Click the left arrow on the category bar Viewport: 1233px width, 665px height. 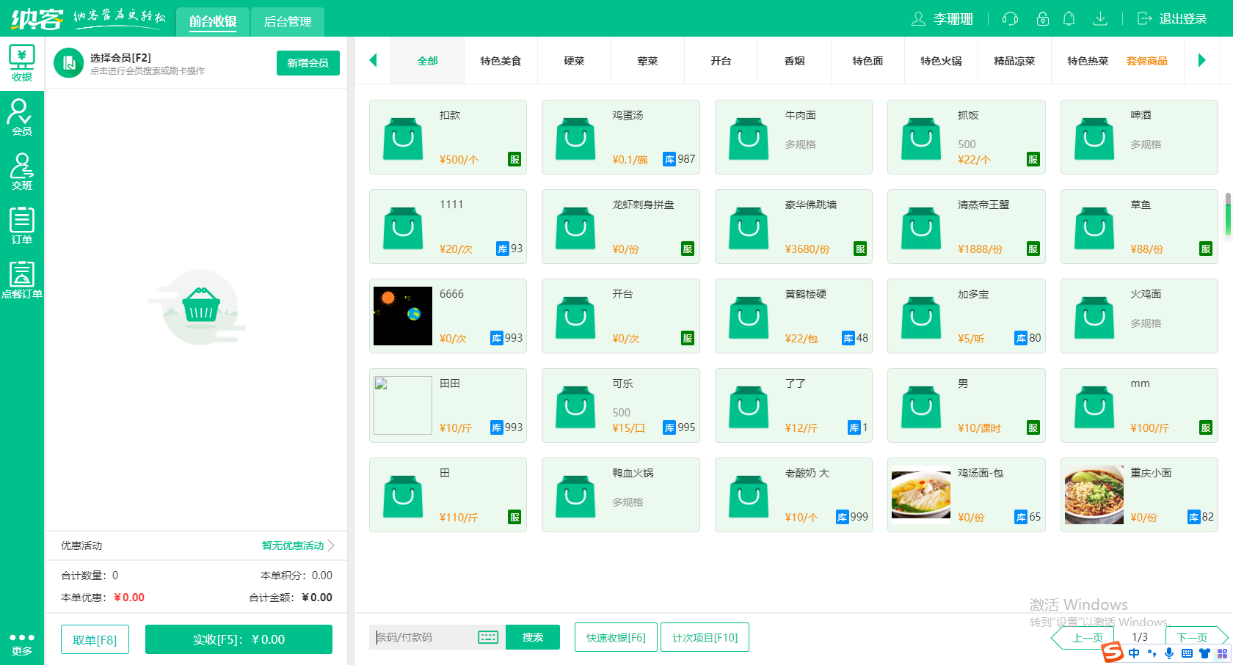pyautogui.click(x=373, y=61)
